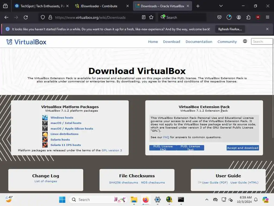Click the Windows hosts package icon
Image resolution: width=274 pixels, height=206 pixels.
tap(45, 117)
